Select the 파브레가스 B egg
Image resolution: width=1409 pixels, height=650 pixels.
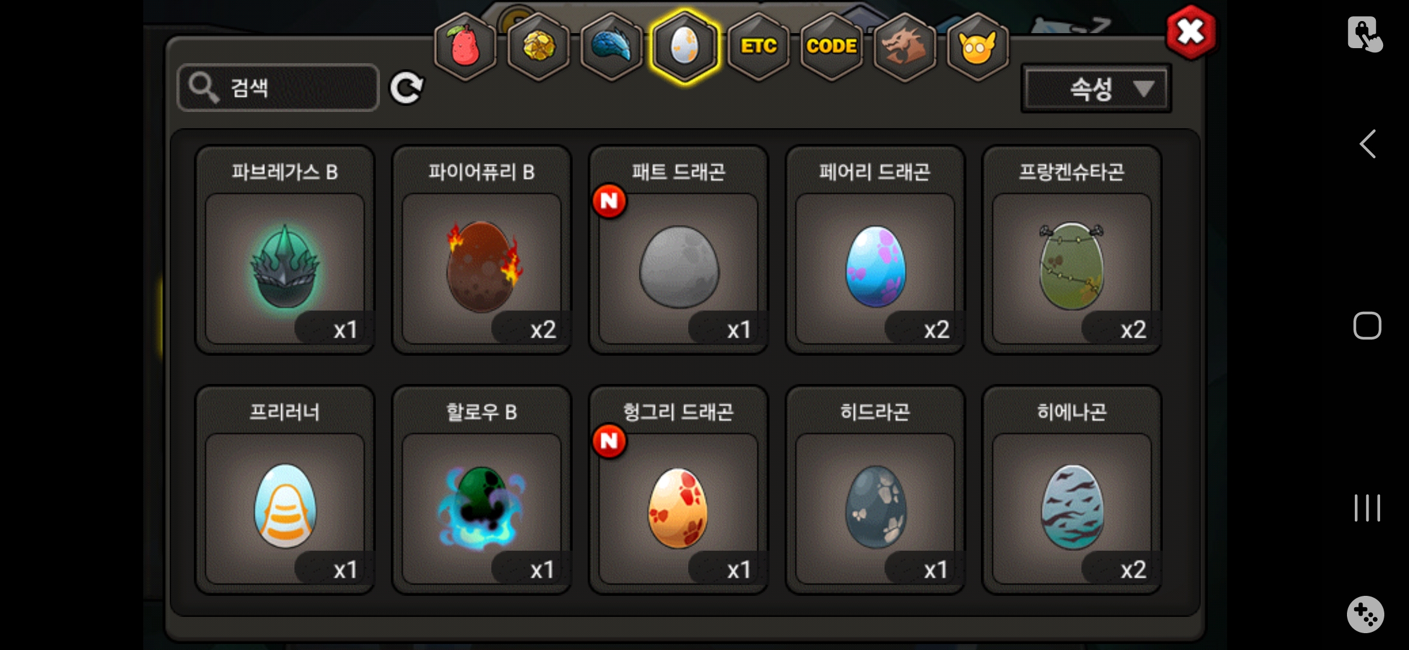pos(285,250)
